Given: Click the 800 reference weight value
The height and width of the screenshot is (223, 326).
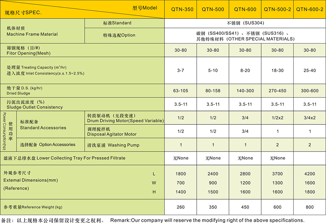Looking at the screenshot, I should point(309,207).
